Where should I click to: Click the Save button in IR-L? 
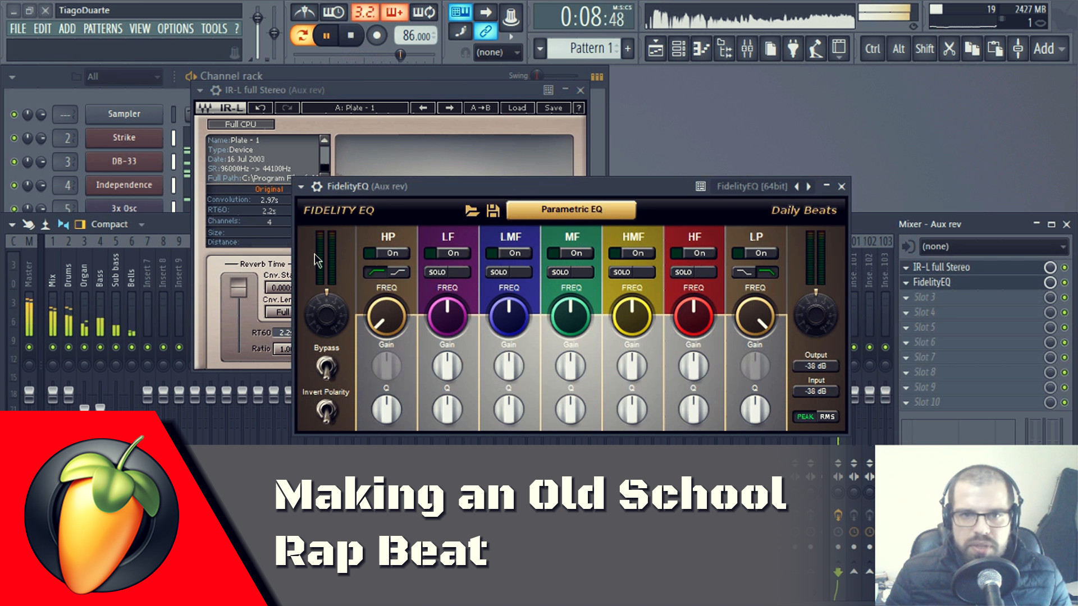(x=553, y=108)
